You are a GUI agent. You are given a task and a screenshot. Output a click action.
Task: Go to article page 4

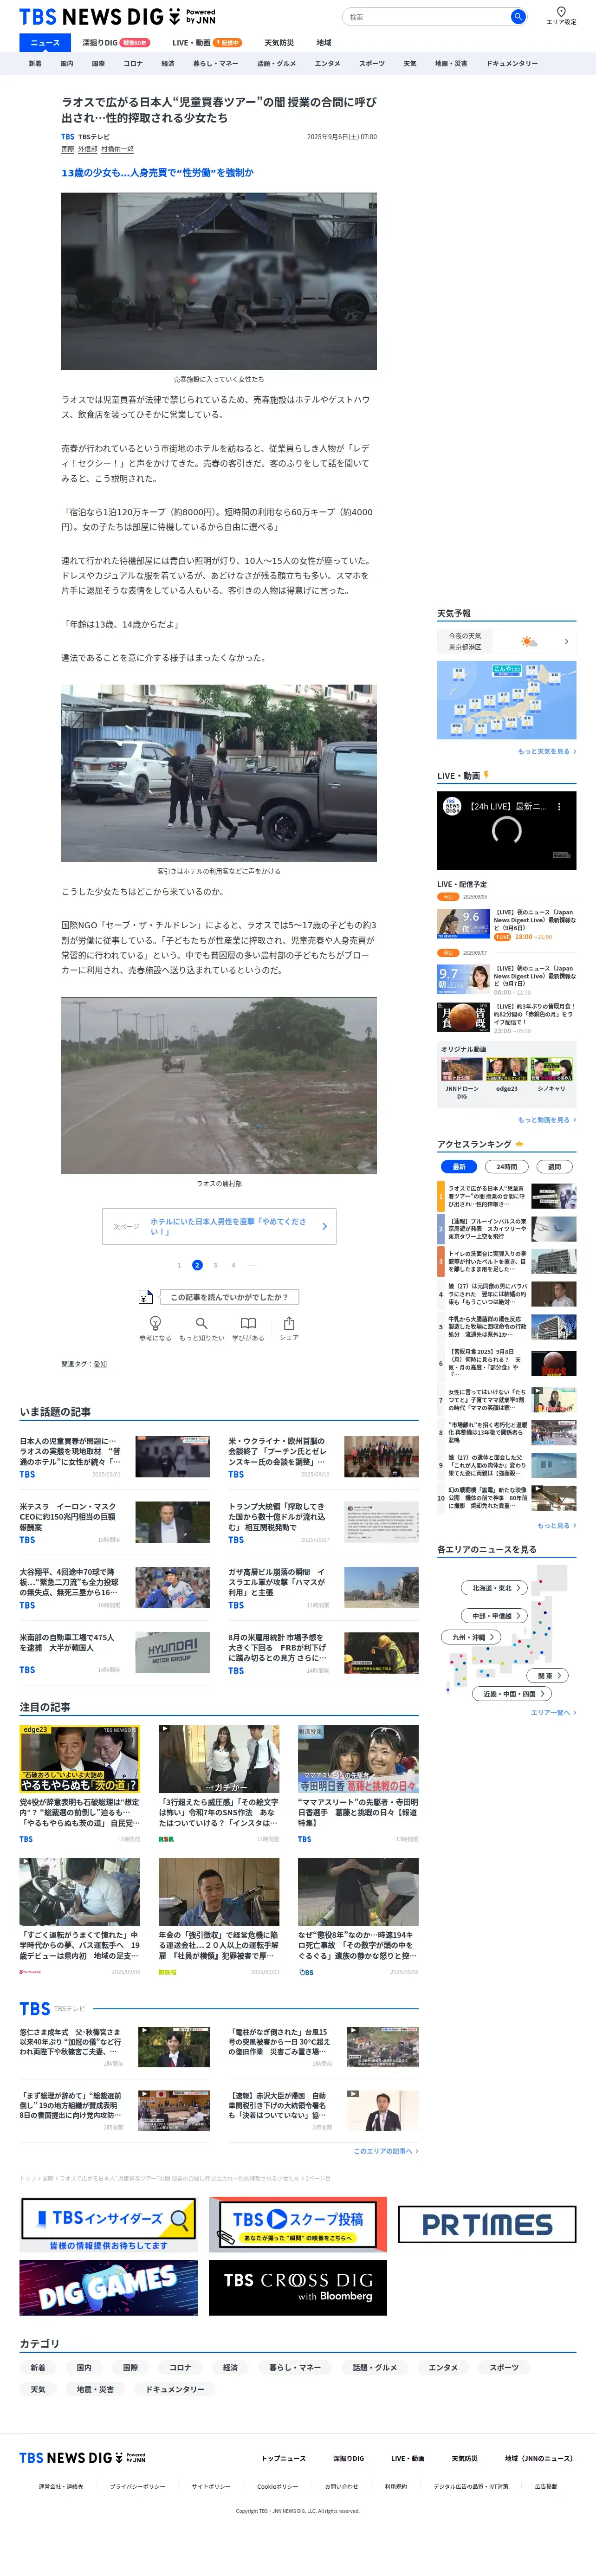[233, 1265]
